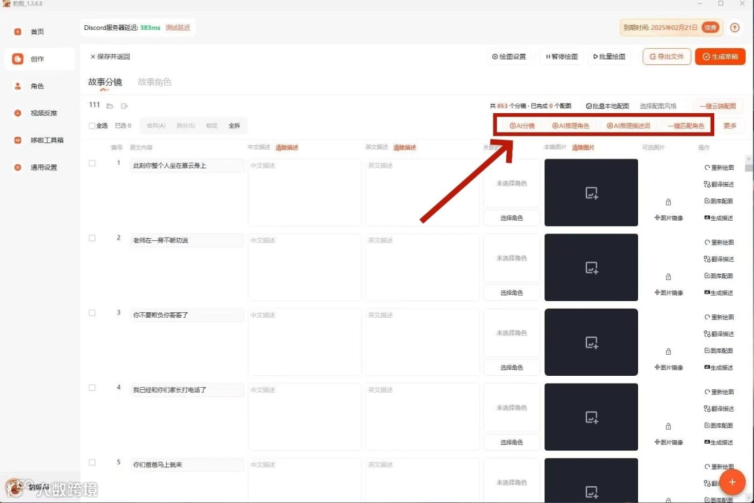754x503 pixels.
Task: Expand the 更多 more options menu
Action: tap(730, 126)
